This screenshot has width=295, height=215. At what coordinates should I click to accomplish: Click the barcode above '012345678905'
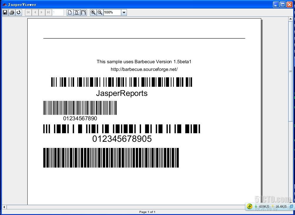point(122,129)
